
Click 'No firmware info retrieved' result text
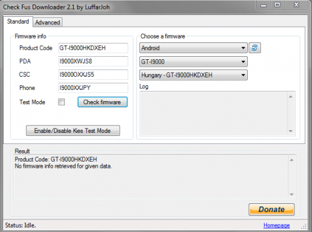click(63, 166)
